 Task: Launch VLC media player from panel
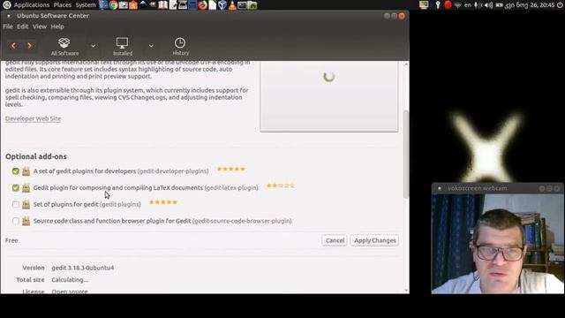232,5
